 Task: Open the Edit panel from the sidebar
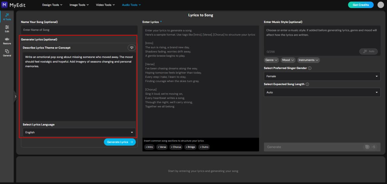tap(7, 29)
